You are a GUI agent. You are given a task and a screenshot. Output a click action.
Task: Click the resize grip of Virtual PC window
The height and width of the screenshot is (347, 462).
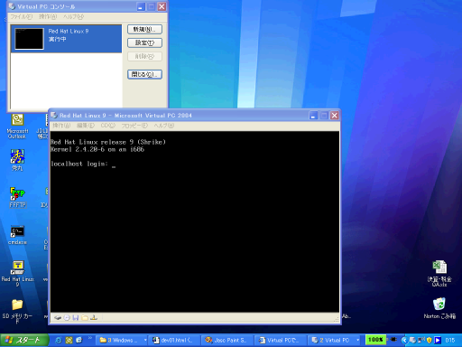tap(337, 319)
